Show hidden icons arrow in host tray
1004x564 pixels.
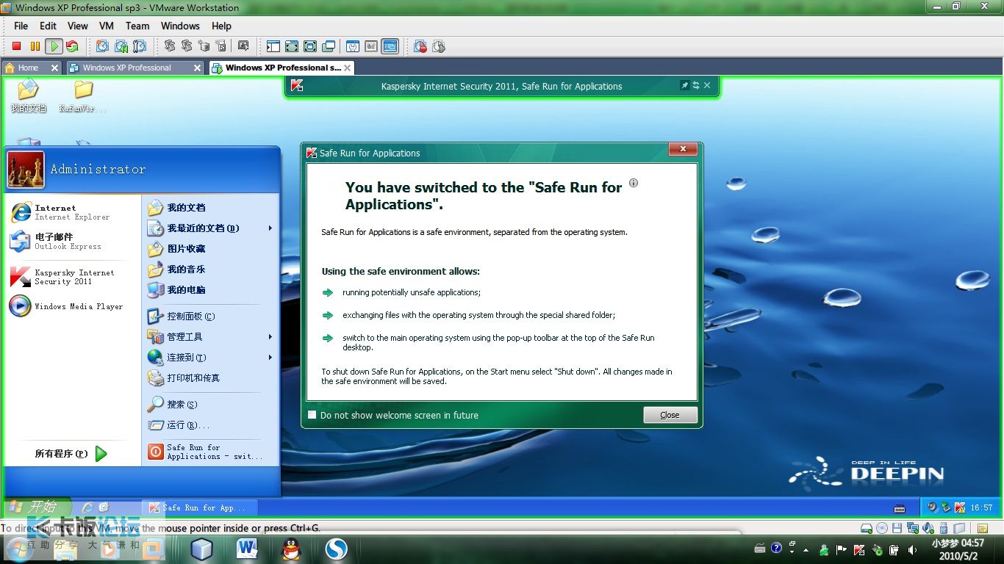tap(806, 549)
